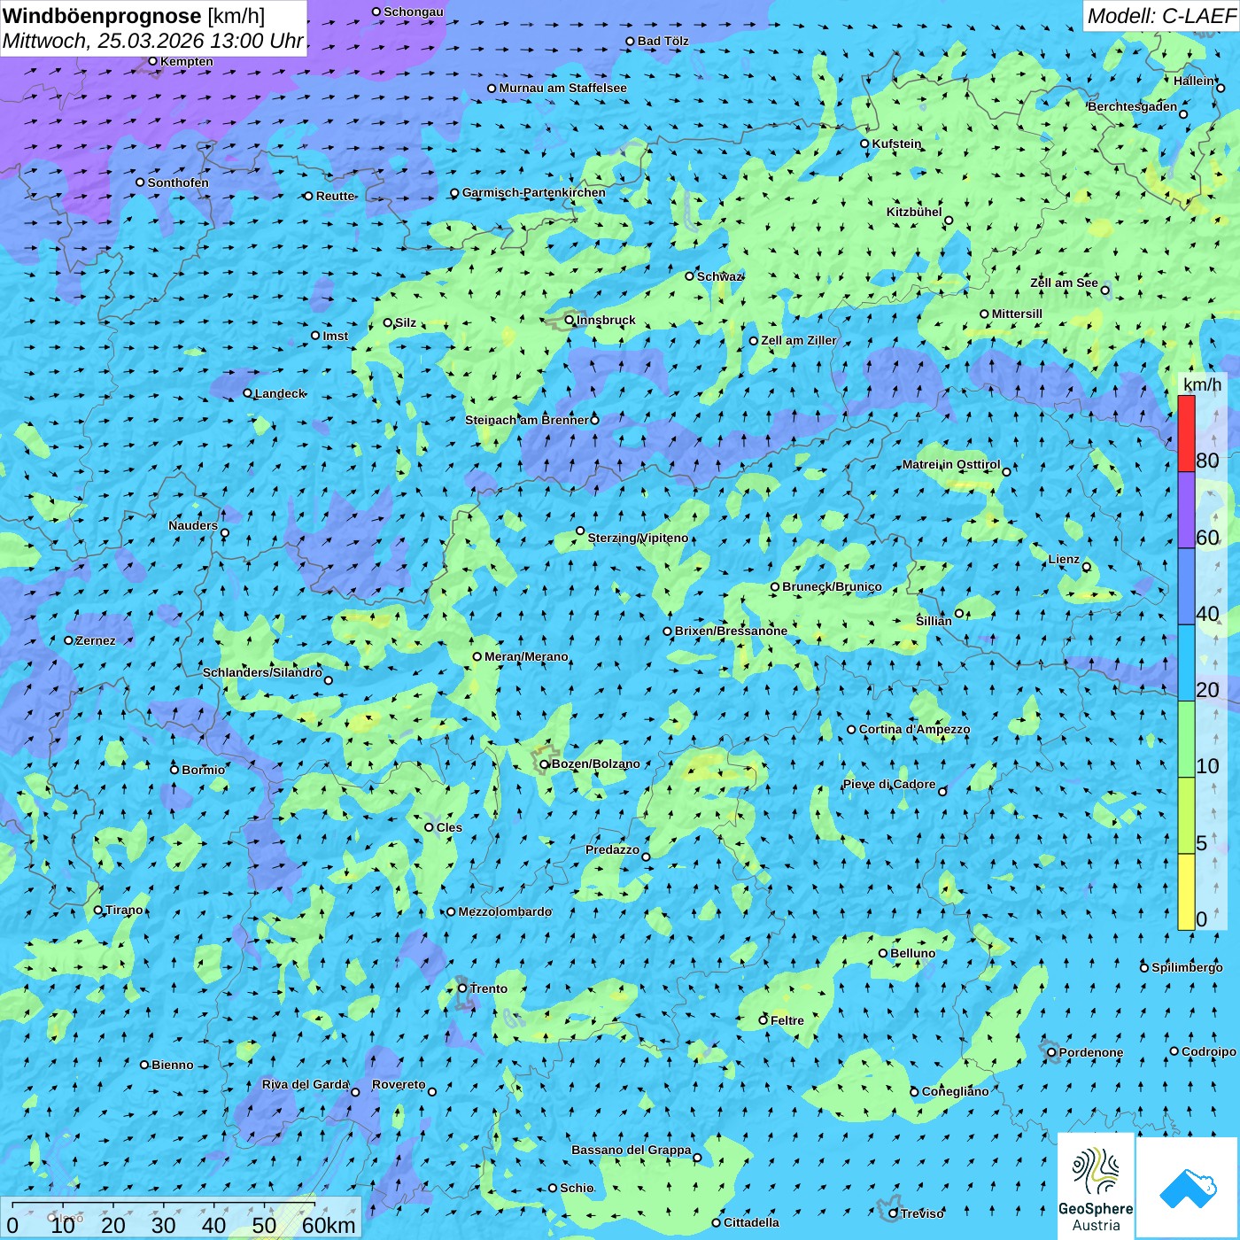1240x1240 pixels.
Task: Click the Windböenprognose title text
Action: click(102, 16)
